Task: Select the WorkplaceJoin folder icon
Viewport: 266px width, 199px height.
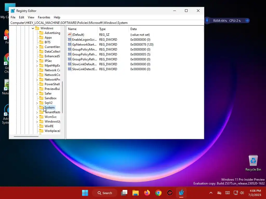Action: pos(41,131)
